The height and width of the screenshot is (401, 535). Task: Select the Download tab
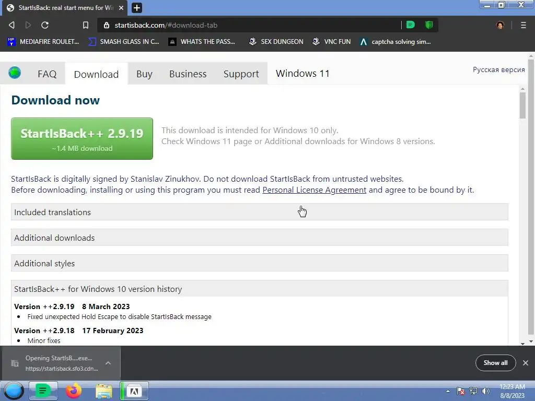tap(96, 74)
